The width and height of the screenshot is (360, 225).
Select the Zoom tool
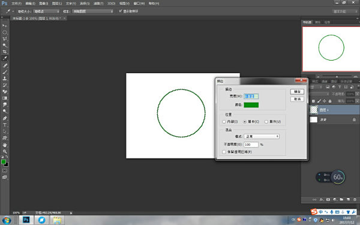(x=5, y=152)
